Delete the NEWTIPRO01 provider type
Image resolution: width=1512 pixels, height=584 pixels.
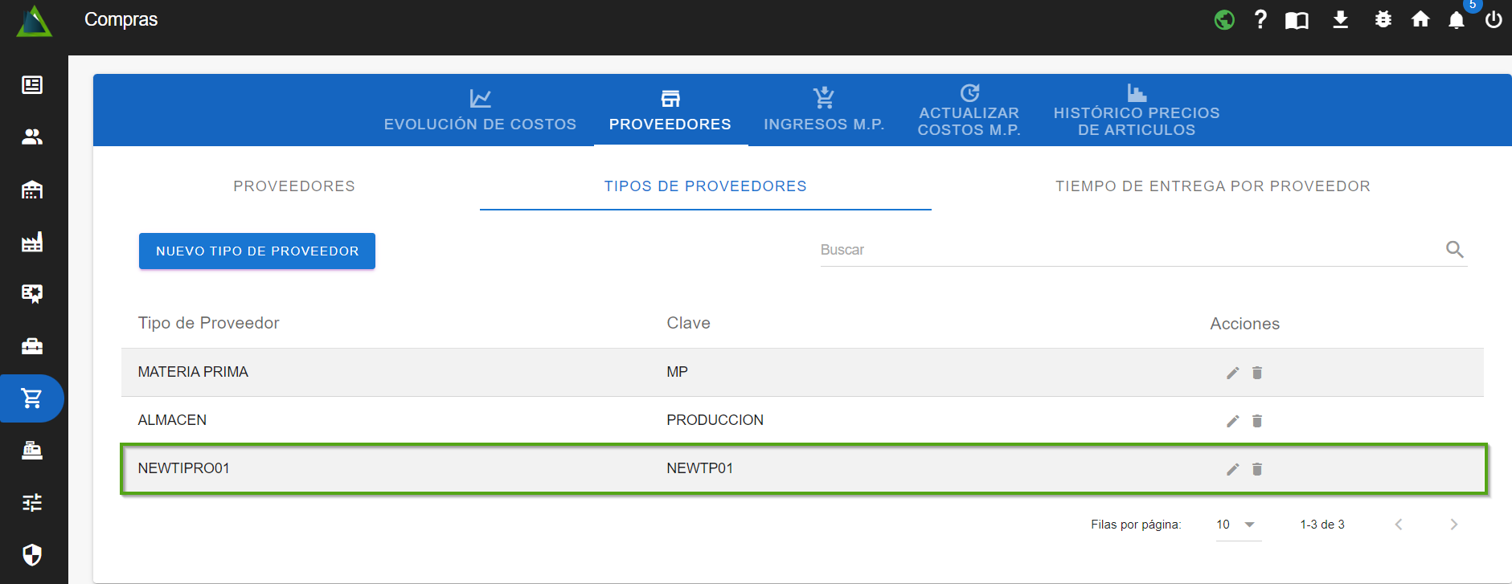pyautogui.click(x=1257, y=469)
